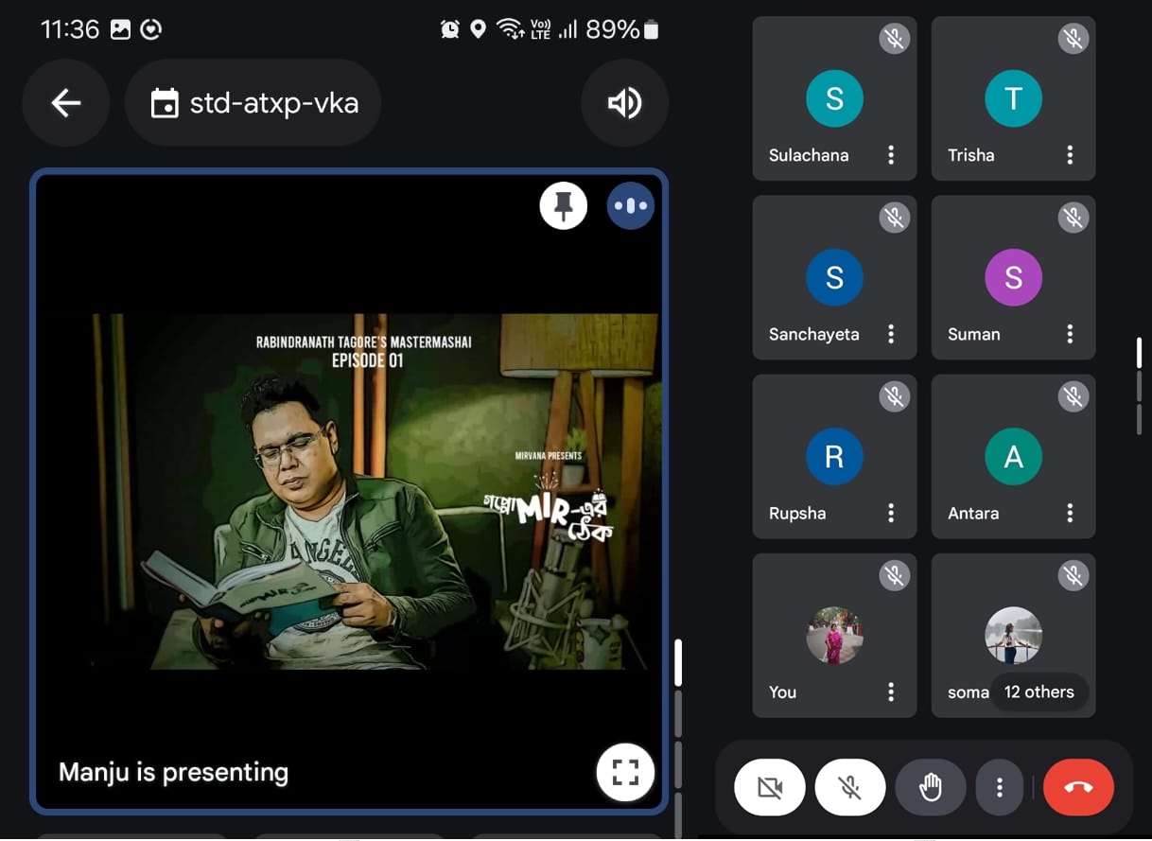The height and width of the screenshot is (841, 1152).
Task: Tap the 89% battery indicator
Action: pos(621,29)
